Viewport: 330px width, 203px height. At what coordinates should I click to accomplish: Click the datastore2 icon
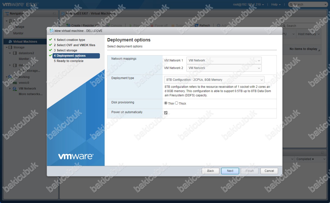pos(15,53)
